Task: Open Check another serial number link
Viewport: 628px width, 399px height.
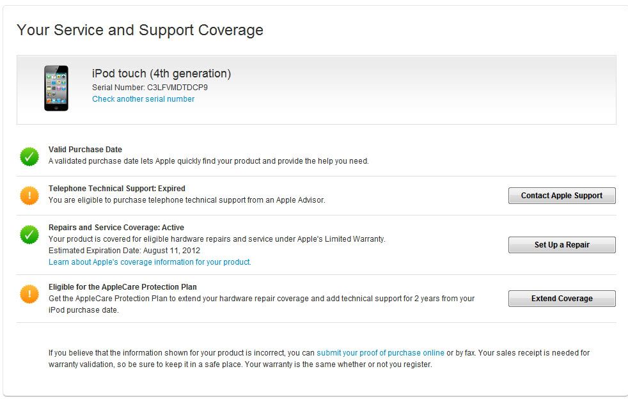Action: tap(143, 99)
